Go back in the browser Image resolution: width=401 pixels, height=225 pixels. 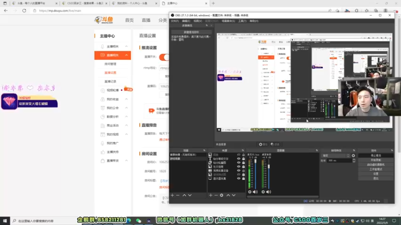click(6, 10)
